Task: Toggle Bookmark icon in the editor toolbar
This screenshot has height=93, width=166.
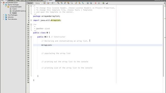Action: [x=83, y=3]
